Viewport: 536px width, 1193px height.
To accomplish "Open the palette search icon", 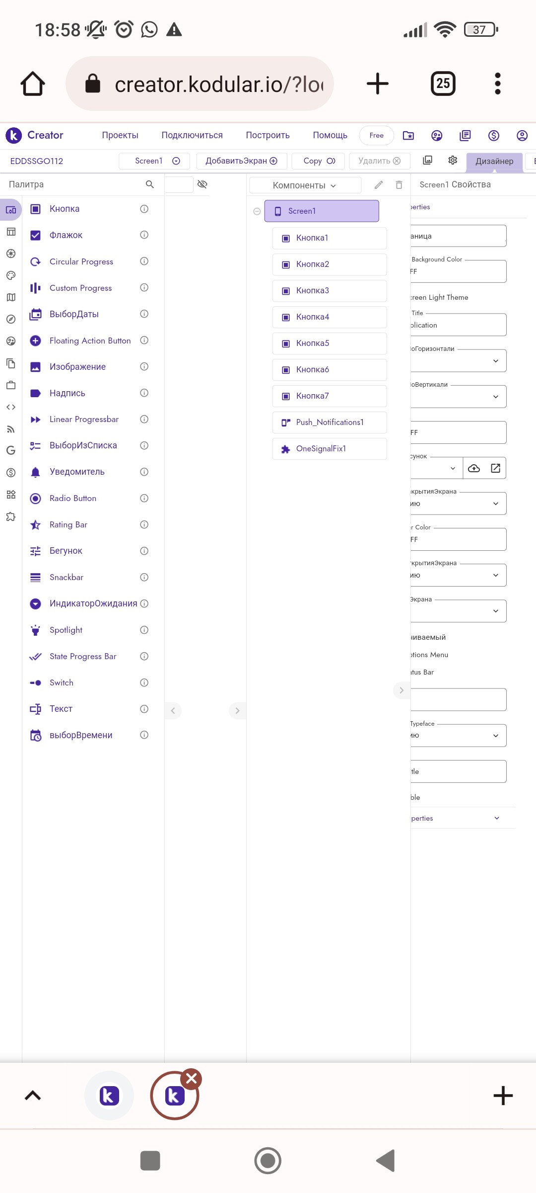I will pyautogui.click(x=149, y=184).
